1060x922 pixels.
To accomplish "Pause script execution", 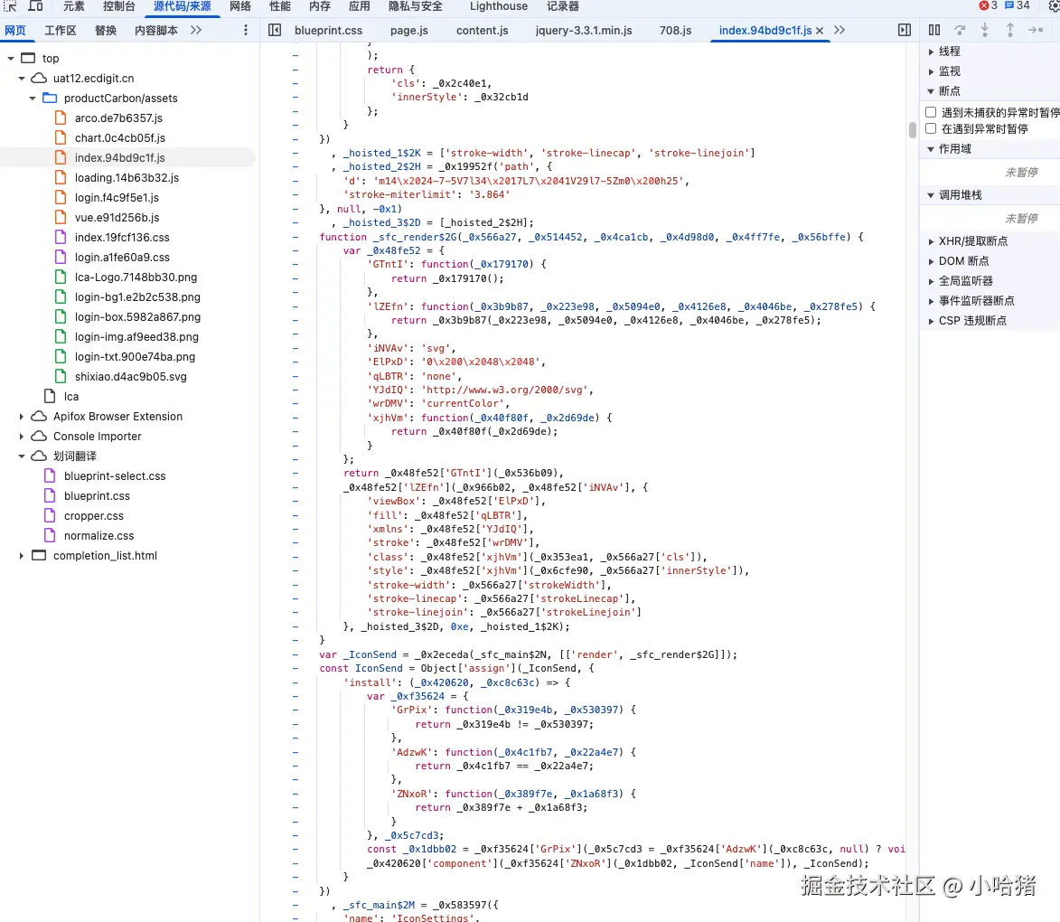I will click(934, 30).
